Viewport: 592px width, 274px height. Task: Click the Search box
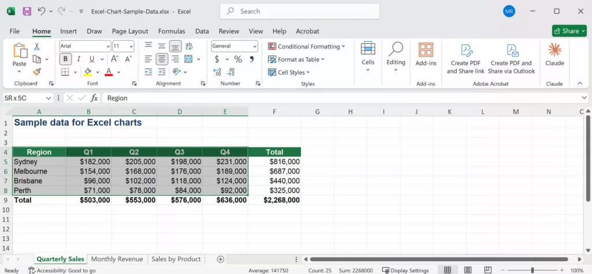(300, 12)
